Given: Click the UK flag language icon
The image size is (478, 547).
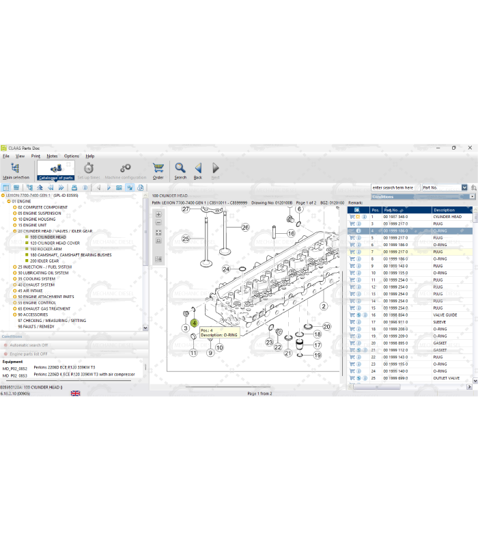Looking at the screenshot, I should click(x=75, y=393).
